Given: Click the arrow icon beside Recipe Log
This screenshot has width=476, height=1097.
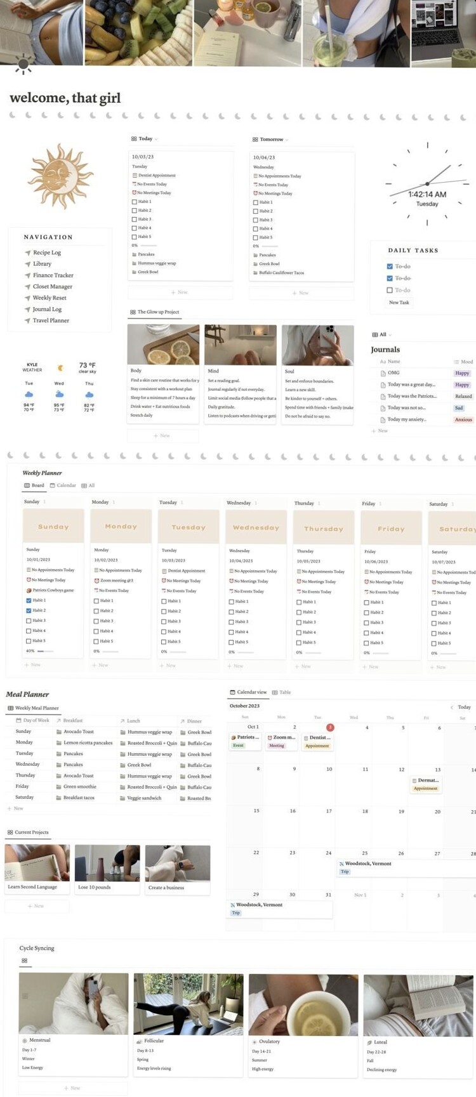Looking at the screenshot, I should coord(27,253).
